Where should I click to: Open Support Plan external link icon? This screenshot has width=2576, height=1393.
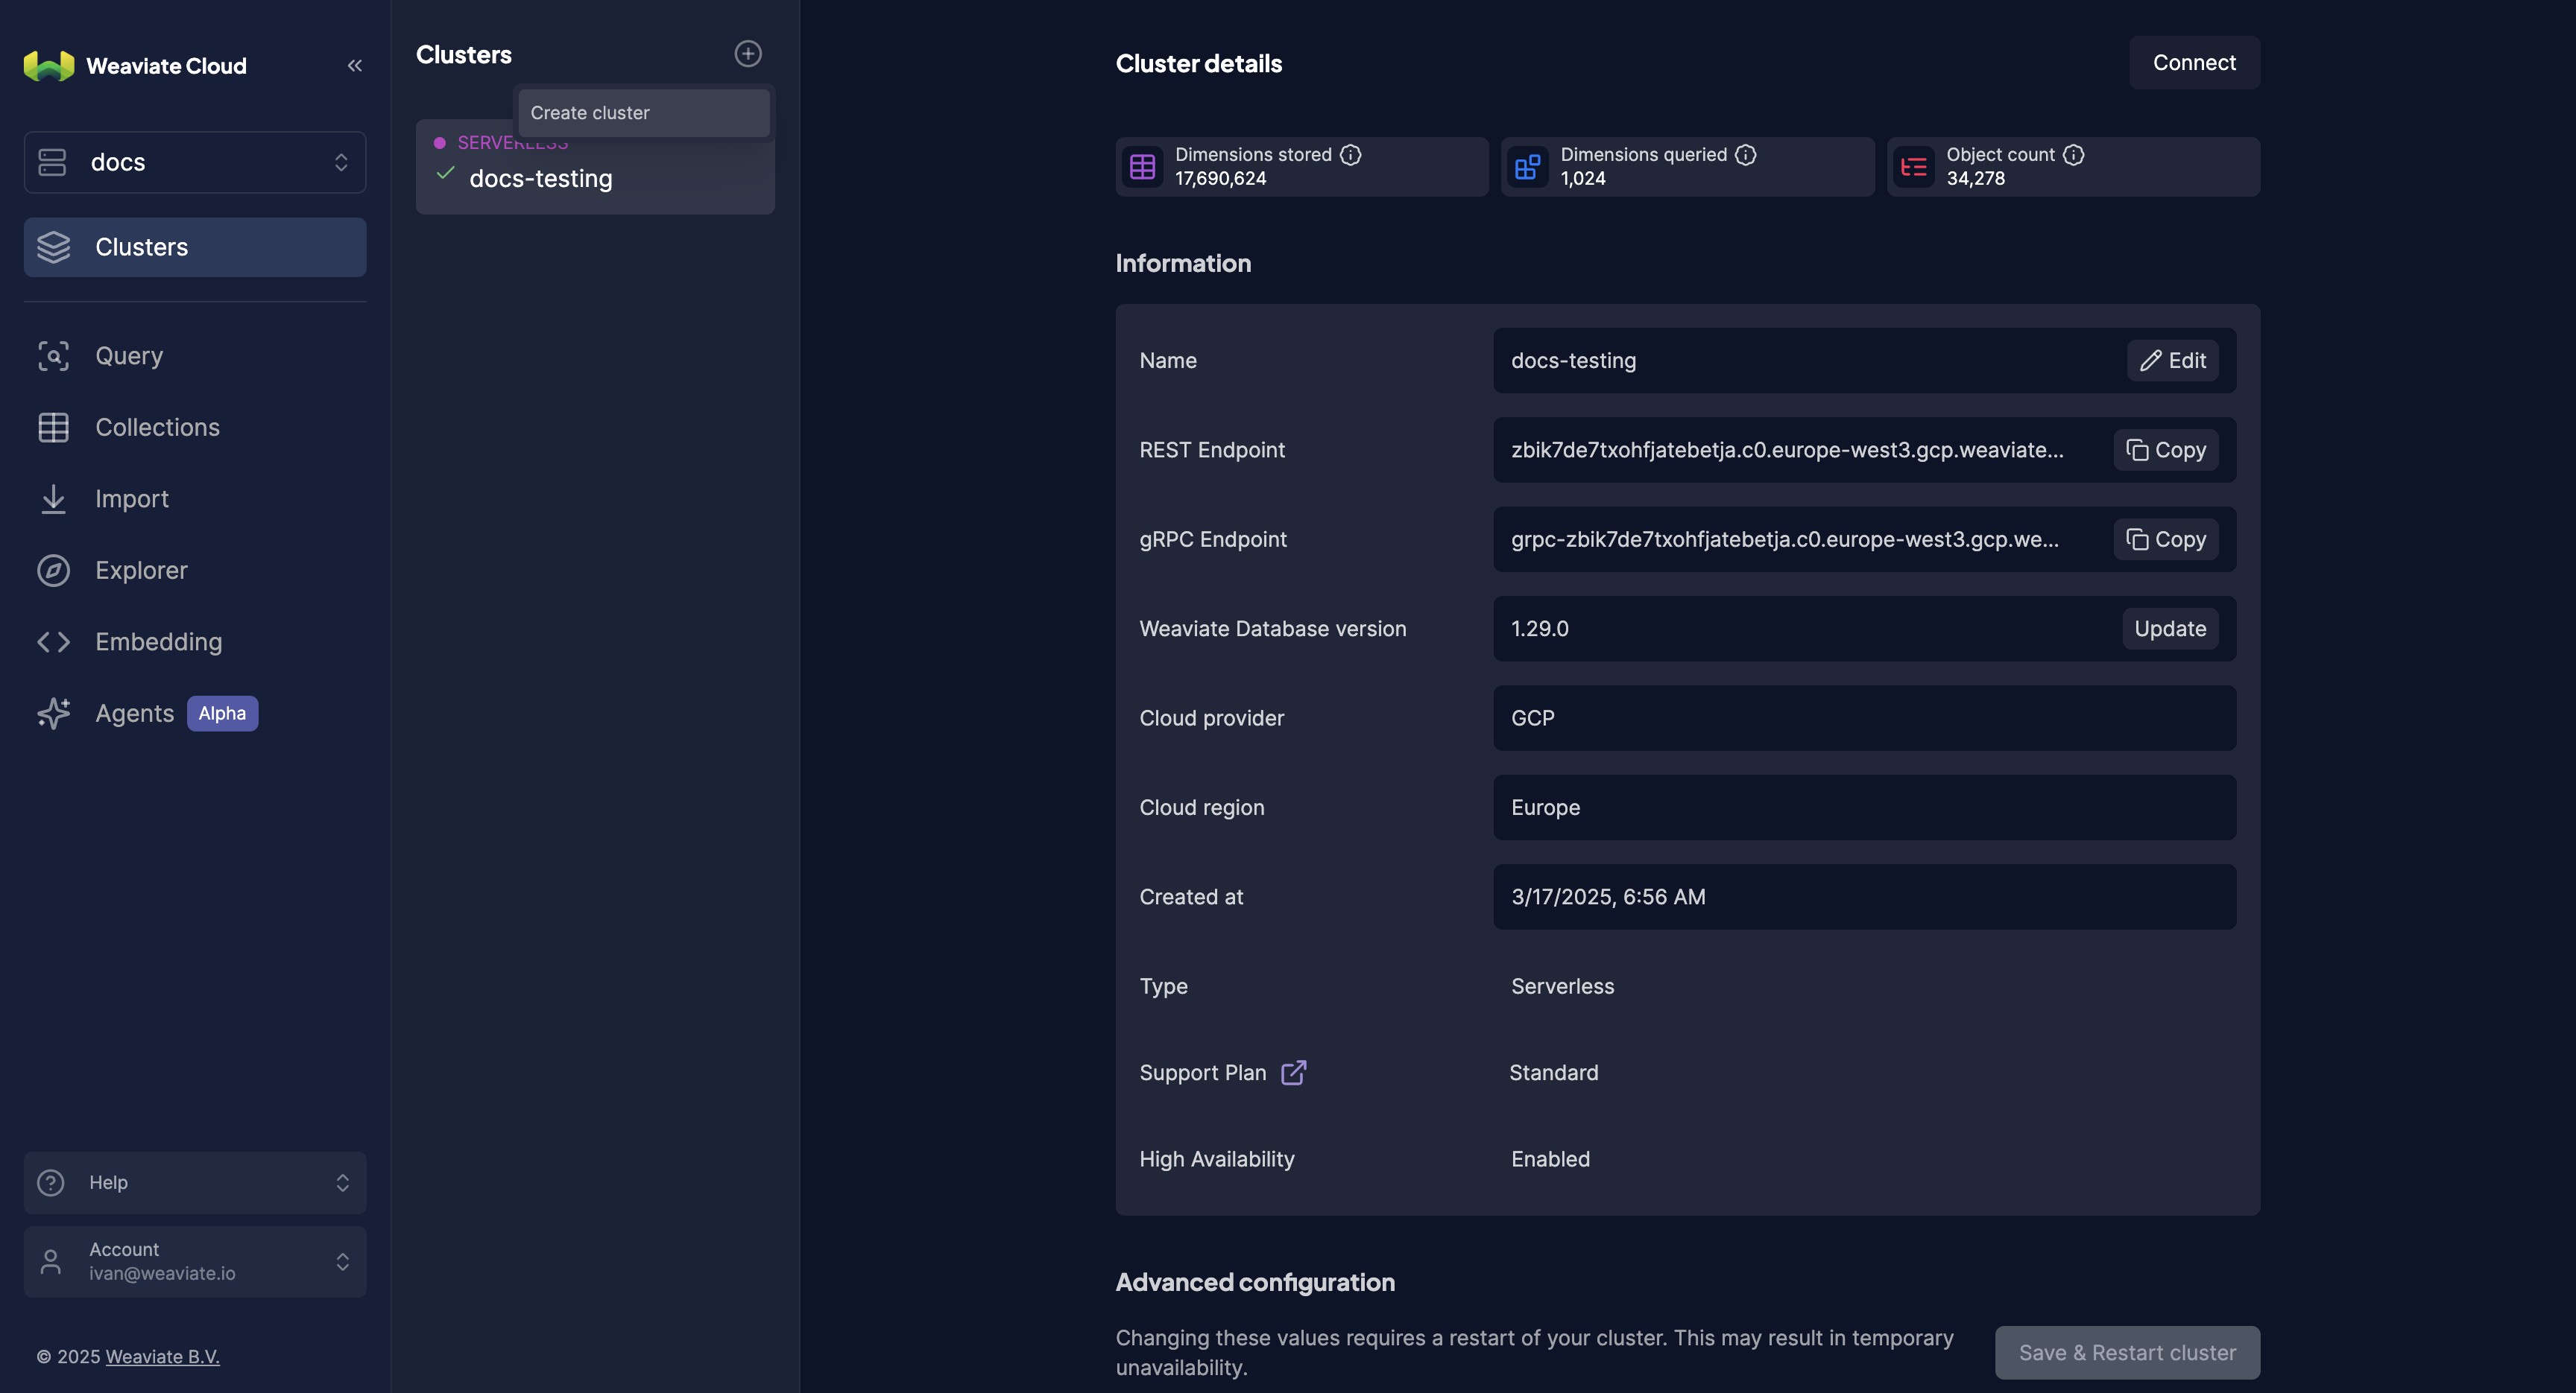[x=1294, y=1072]
